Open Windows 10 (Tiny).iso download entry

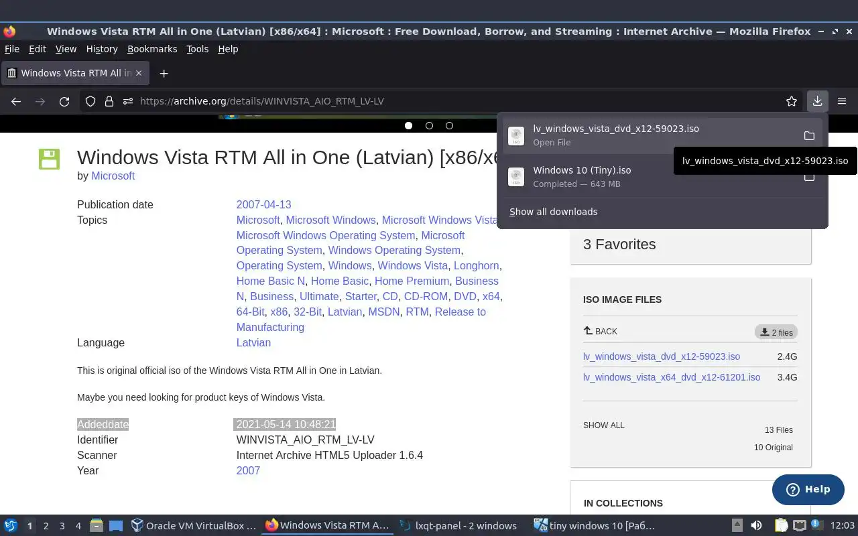point(654,177)
